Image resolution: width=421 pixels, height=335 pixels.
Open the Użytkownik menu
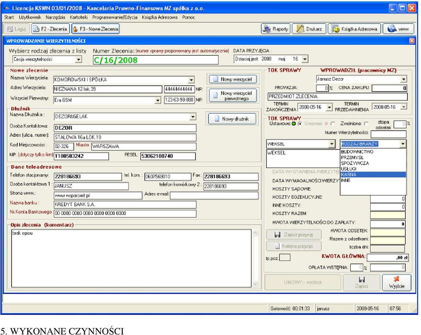tap(30, 17)
